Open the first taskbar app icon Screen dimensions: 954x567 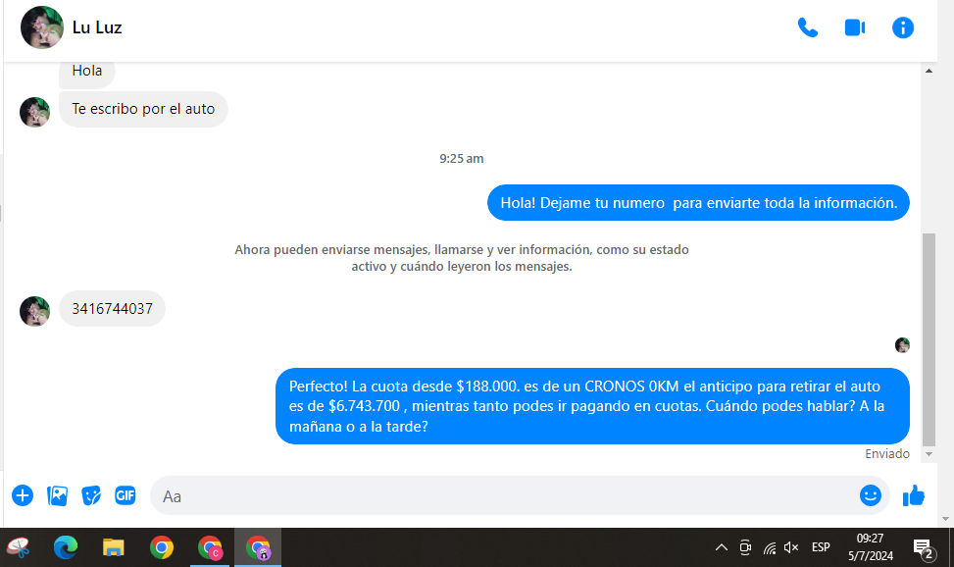coord(18,547)
